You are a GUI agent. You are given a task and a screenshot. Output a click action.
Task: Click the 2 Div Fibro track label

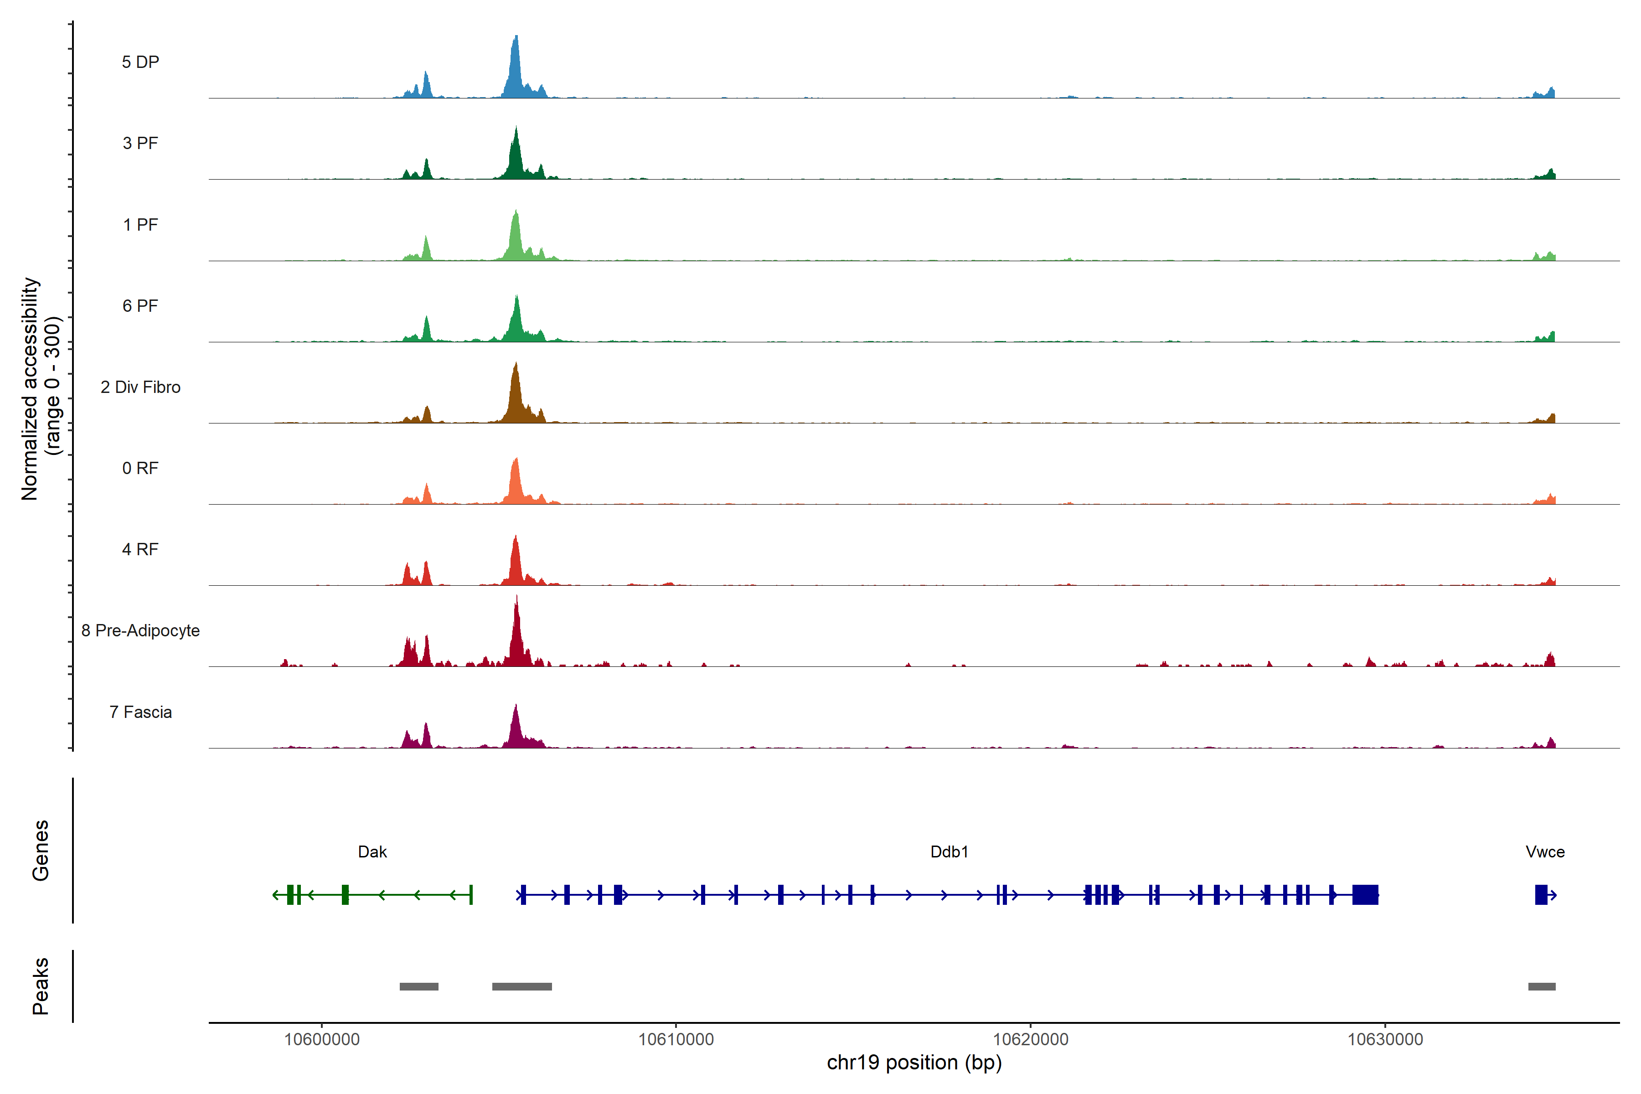140,387
